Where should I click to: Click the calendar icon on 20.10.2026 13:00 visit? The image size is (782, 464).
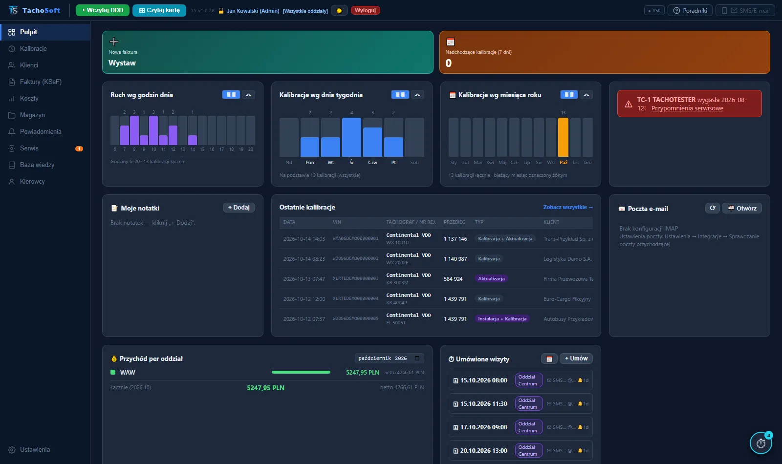point(456,451)
